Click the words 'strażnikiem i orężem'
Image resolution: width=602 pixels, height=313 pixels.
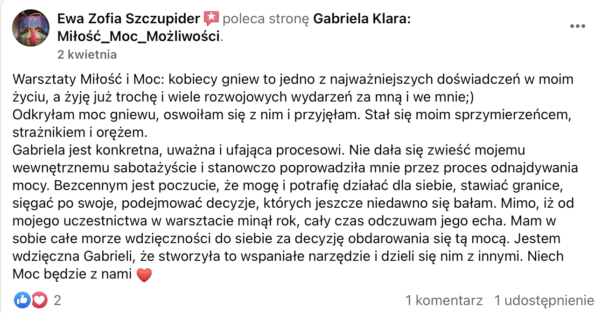[79, 133]
